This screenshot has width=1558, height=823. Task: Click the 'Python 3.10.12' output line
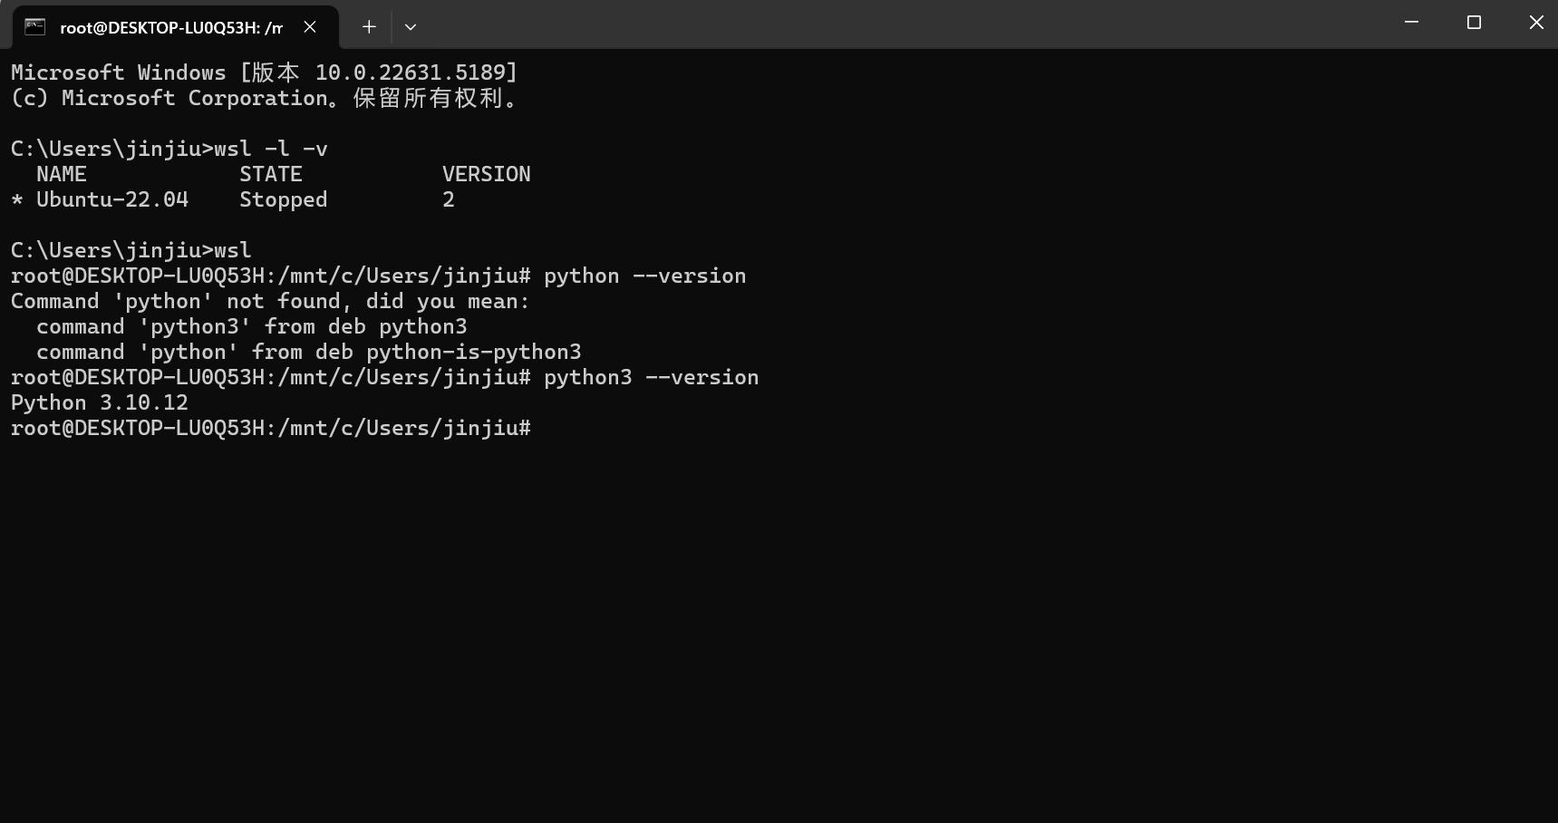tap(100, 402)
